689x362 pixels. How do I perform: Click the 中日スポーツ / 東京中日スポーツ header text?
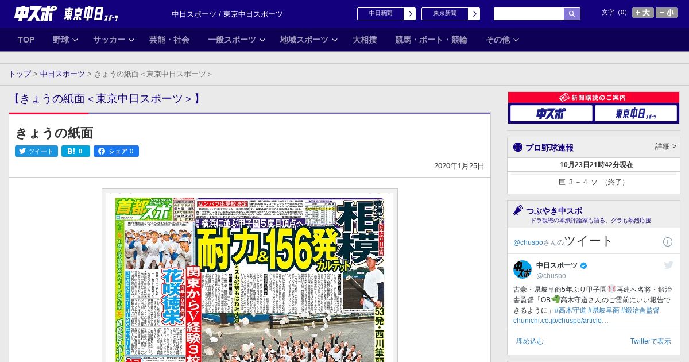227,14
